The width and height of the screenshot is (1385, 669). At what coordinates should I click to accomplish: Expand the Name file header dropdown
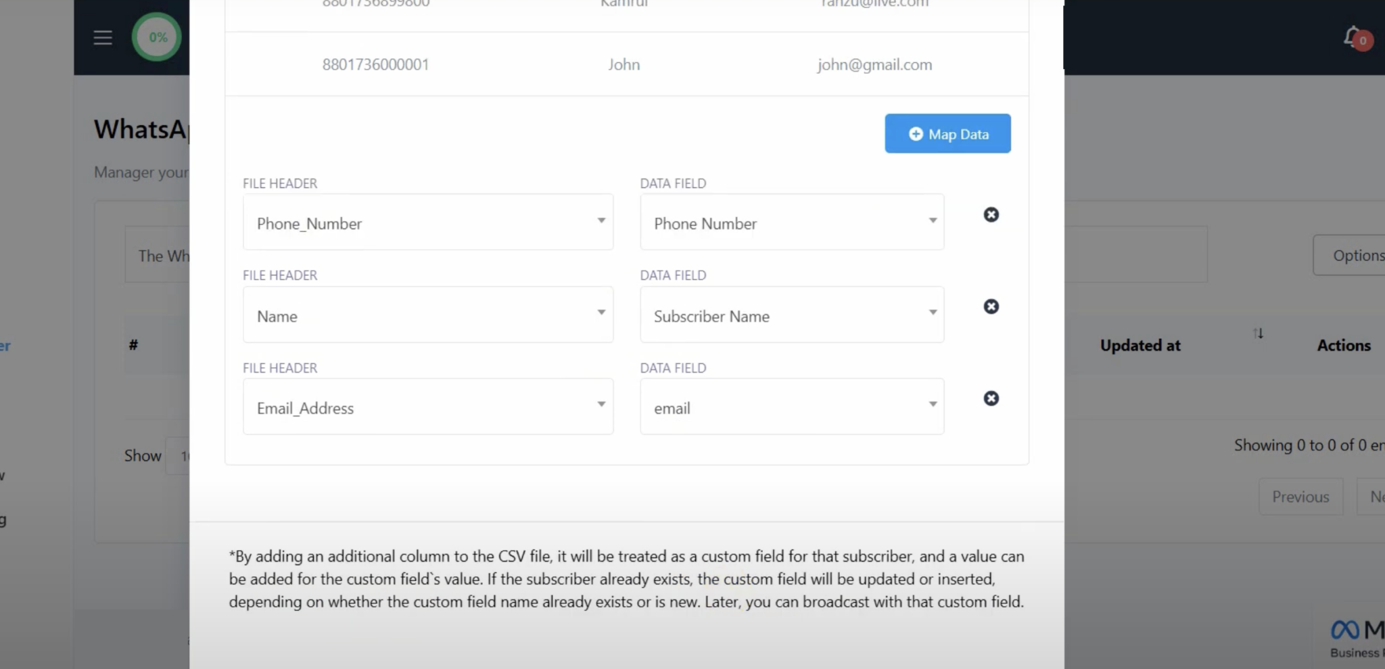[x=428, y=315]
